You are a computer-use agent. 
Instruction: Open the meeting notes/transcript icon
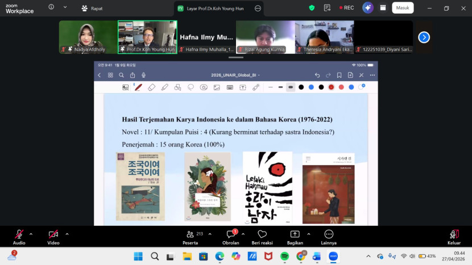pyautogui.click(x=327, y=8)
